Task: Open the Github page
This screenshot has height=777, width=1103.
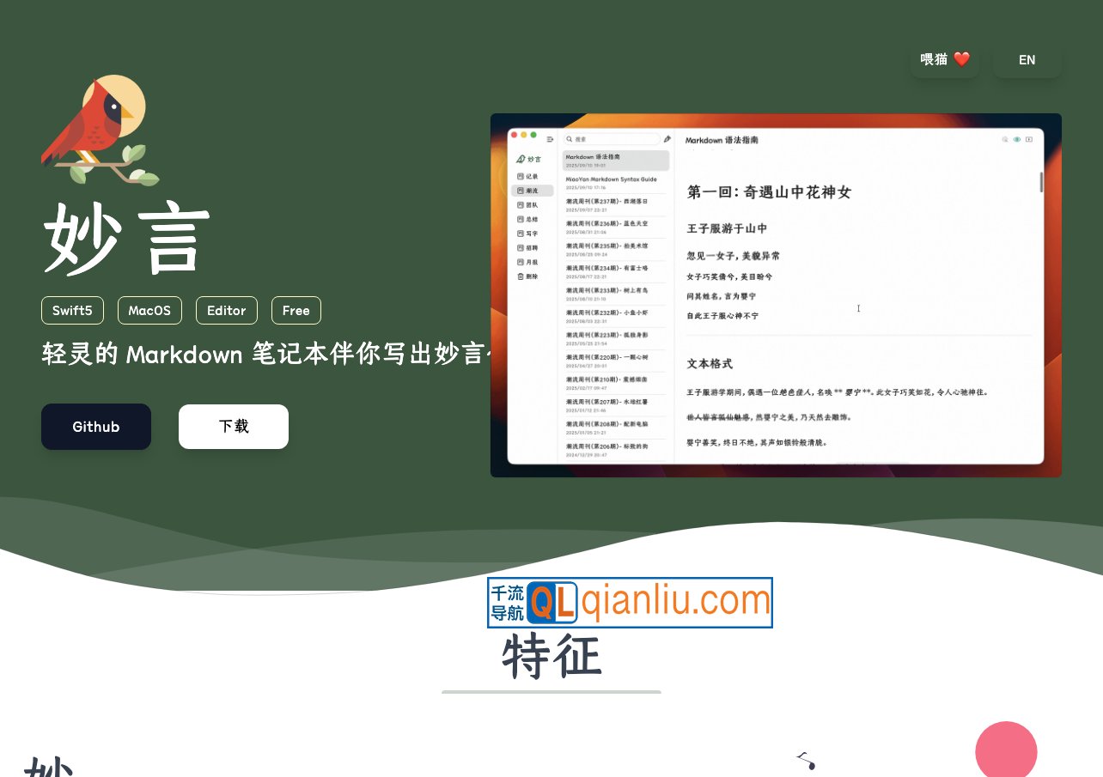Action: (x=96, y=427)
